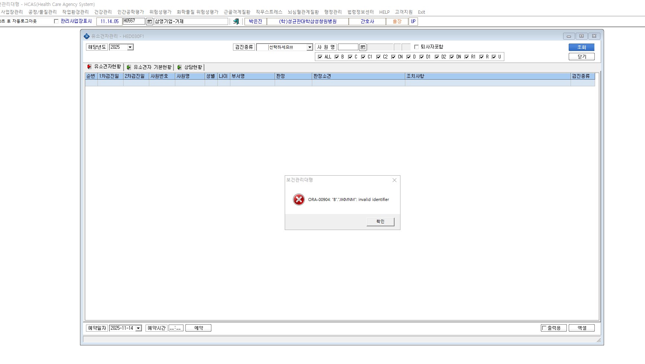
Task: Click the workplace code lookup icon next to H0557
Action: pyautogui.click(x=150, y=22)
